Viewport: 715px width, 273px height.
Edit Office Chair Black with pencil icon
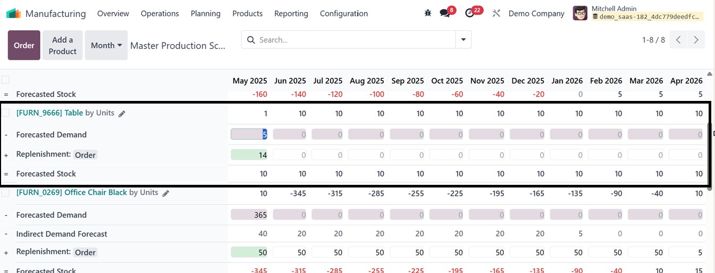pyautogui.click(x=166, y=193)
